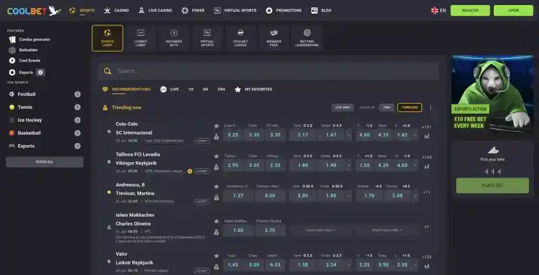Screen dimensions: 539x275
Task: Favorite the Valur vs Leiknir match
Action: tap(216, 256)
